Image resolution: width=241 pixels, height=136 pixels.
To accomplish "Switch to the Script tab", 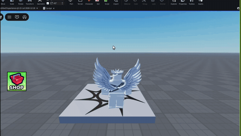I will (48, 8).
